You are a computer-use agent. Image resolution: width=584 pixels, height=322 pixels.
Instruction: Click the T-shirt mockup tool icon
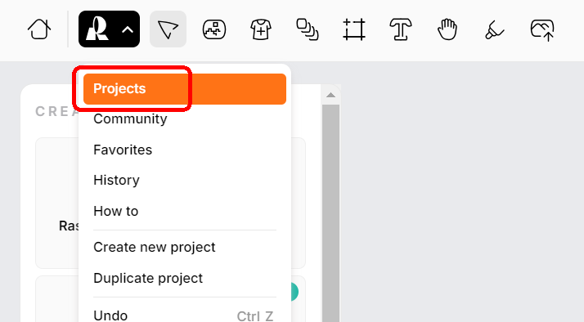tap(261, 29)
